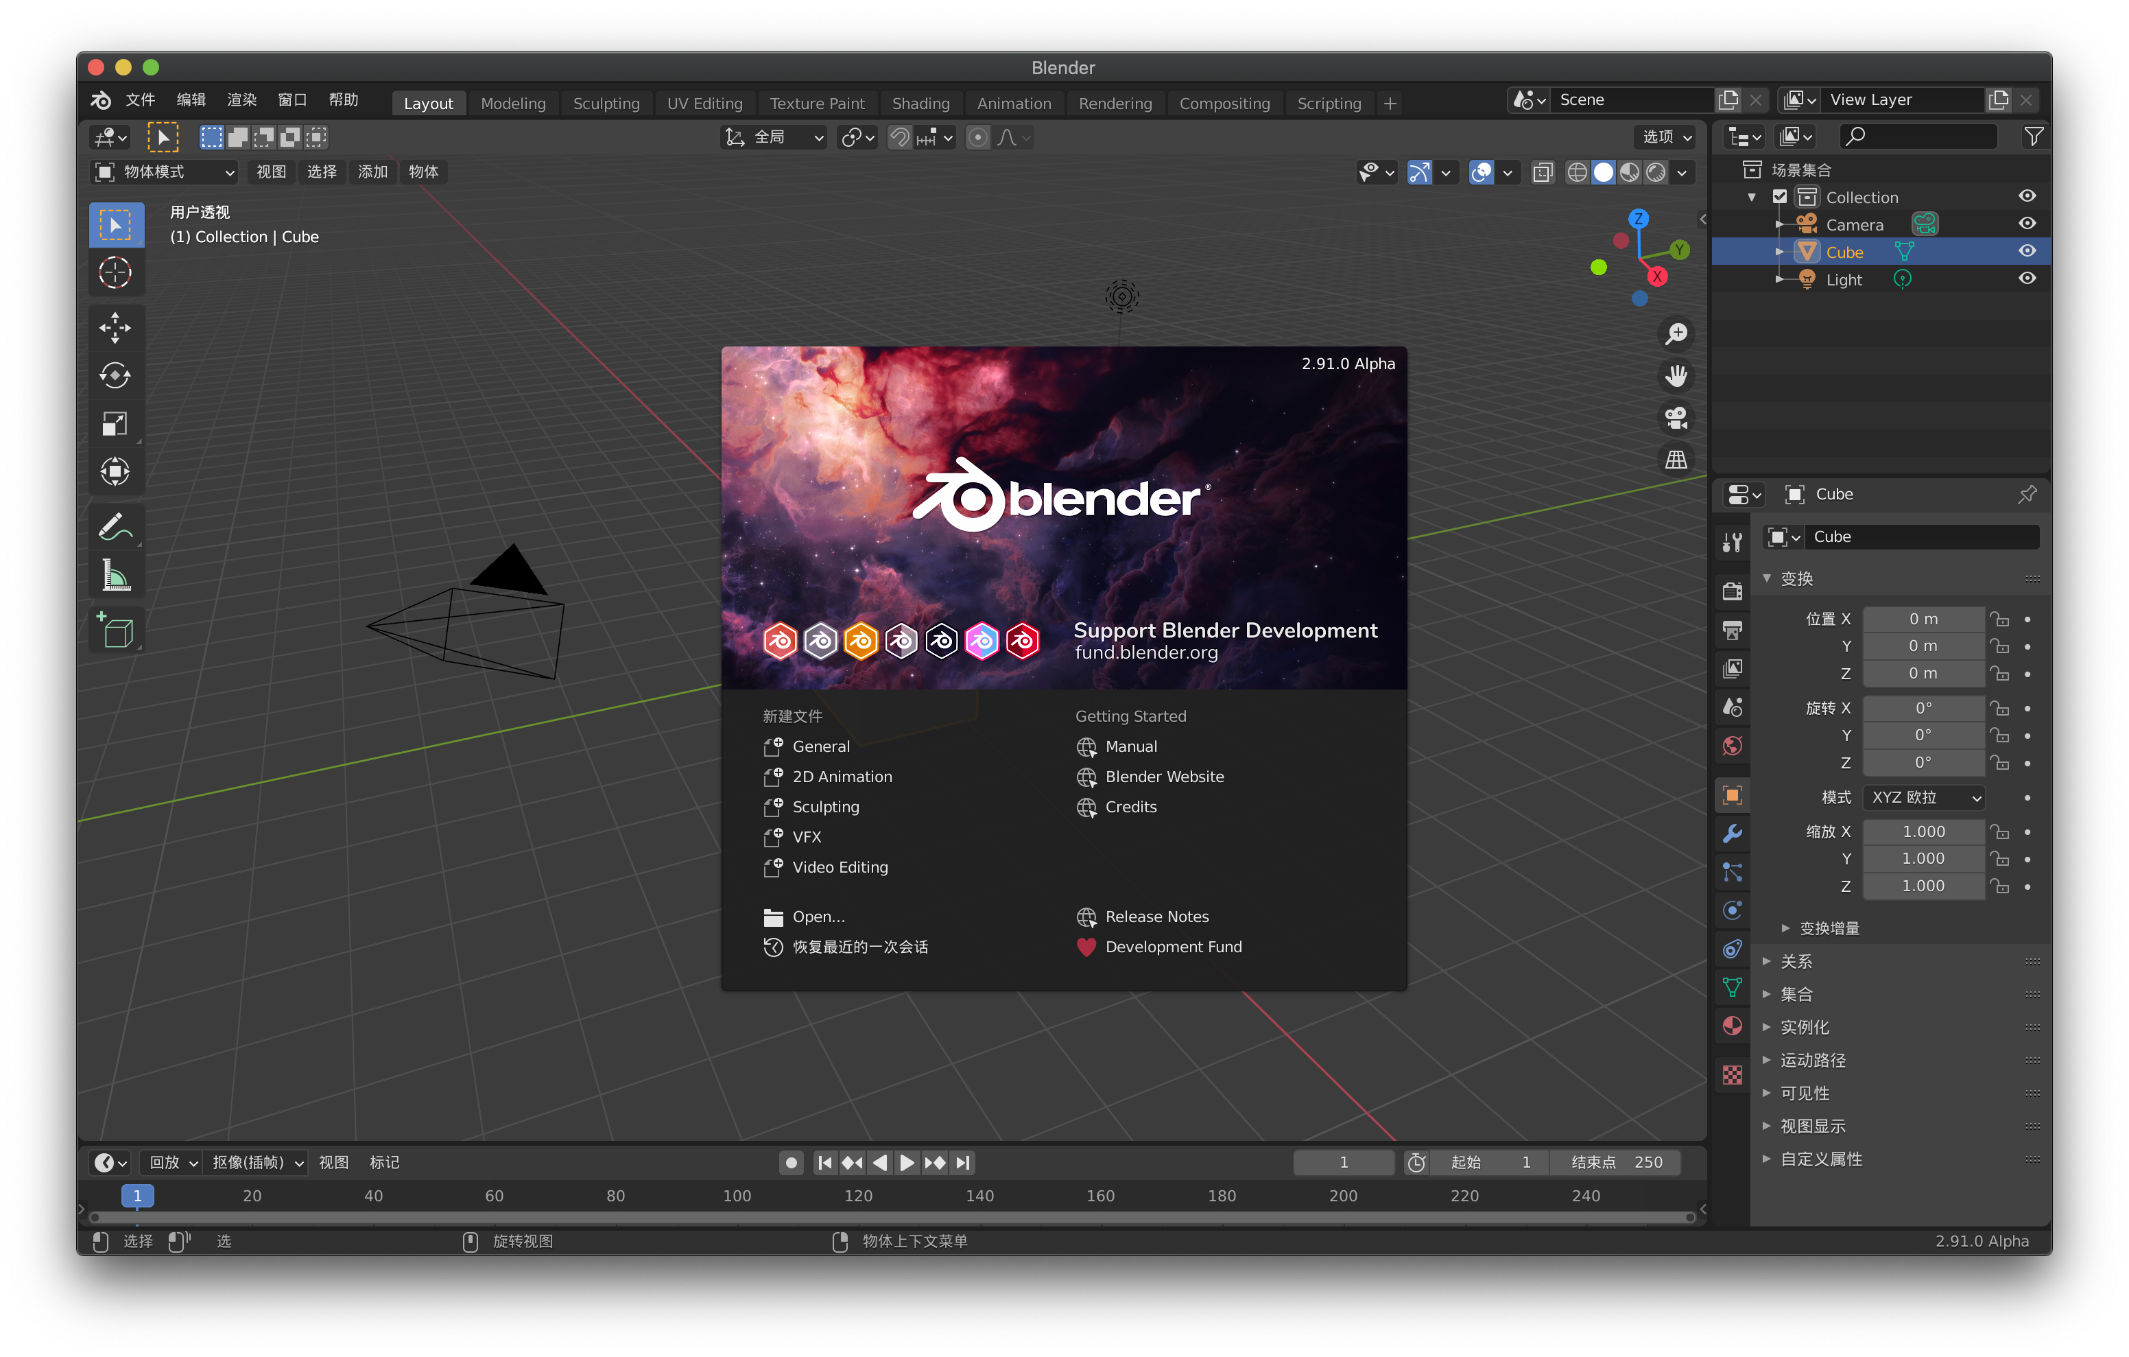Click the Blender logo menu icon
Viewport: 2129px width, 1357px height.
point(102,100)
